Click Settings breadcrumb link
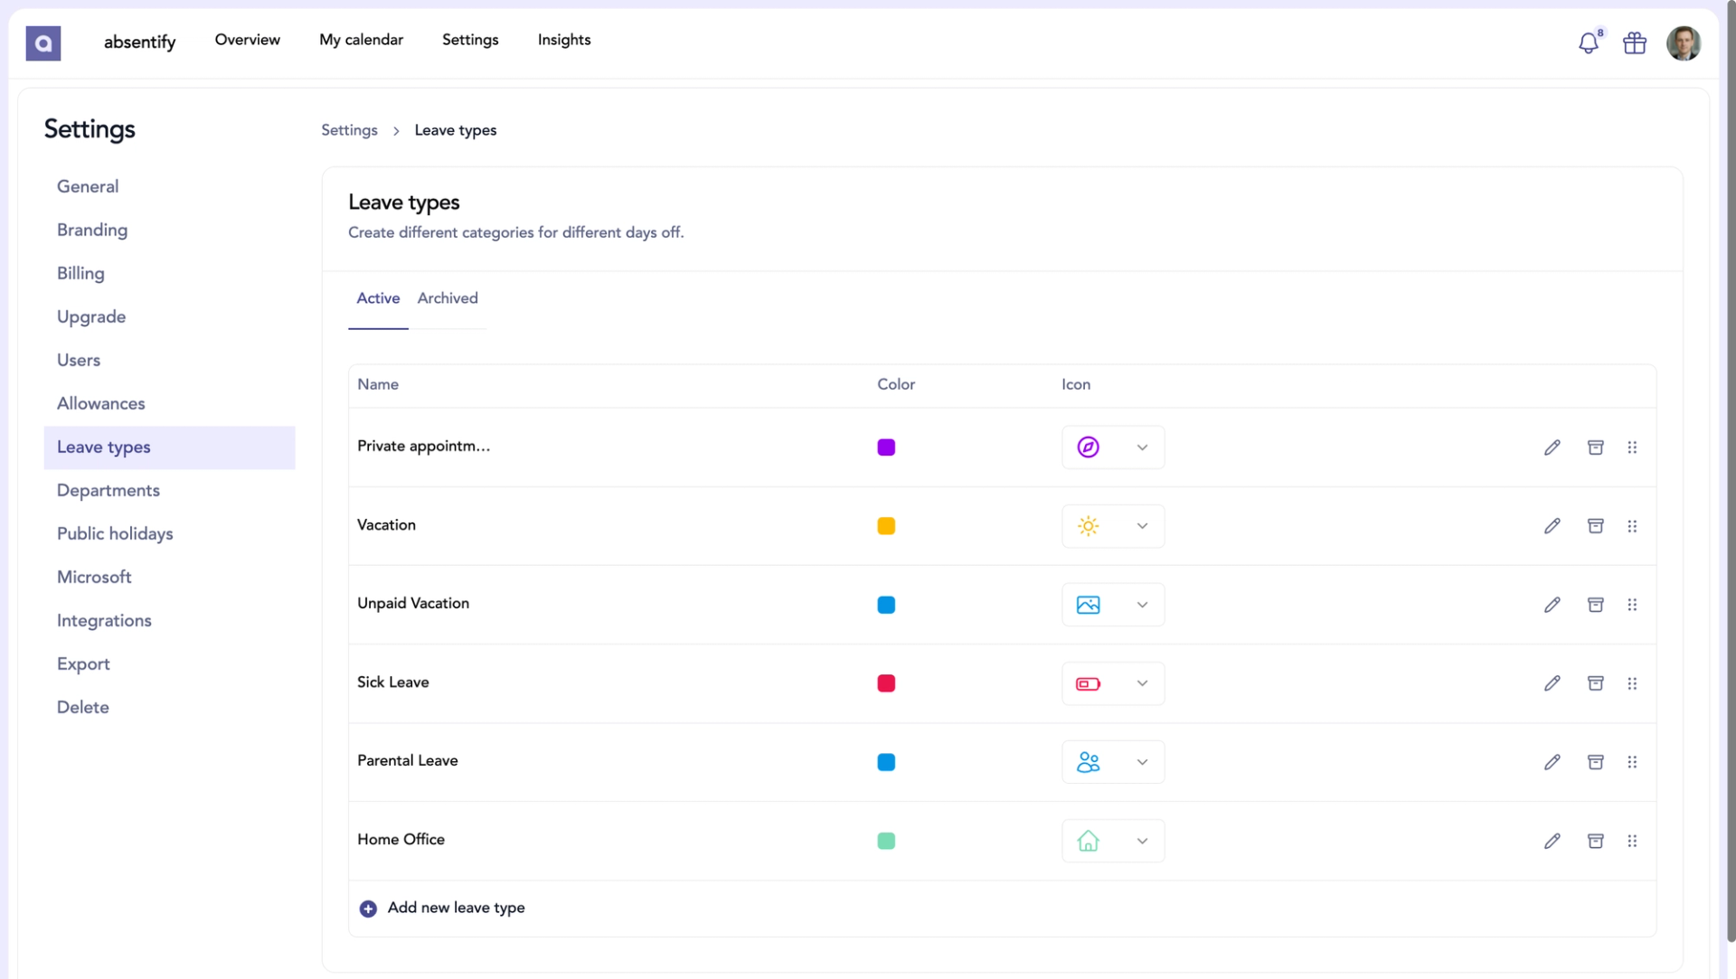 [349, 130]
